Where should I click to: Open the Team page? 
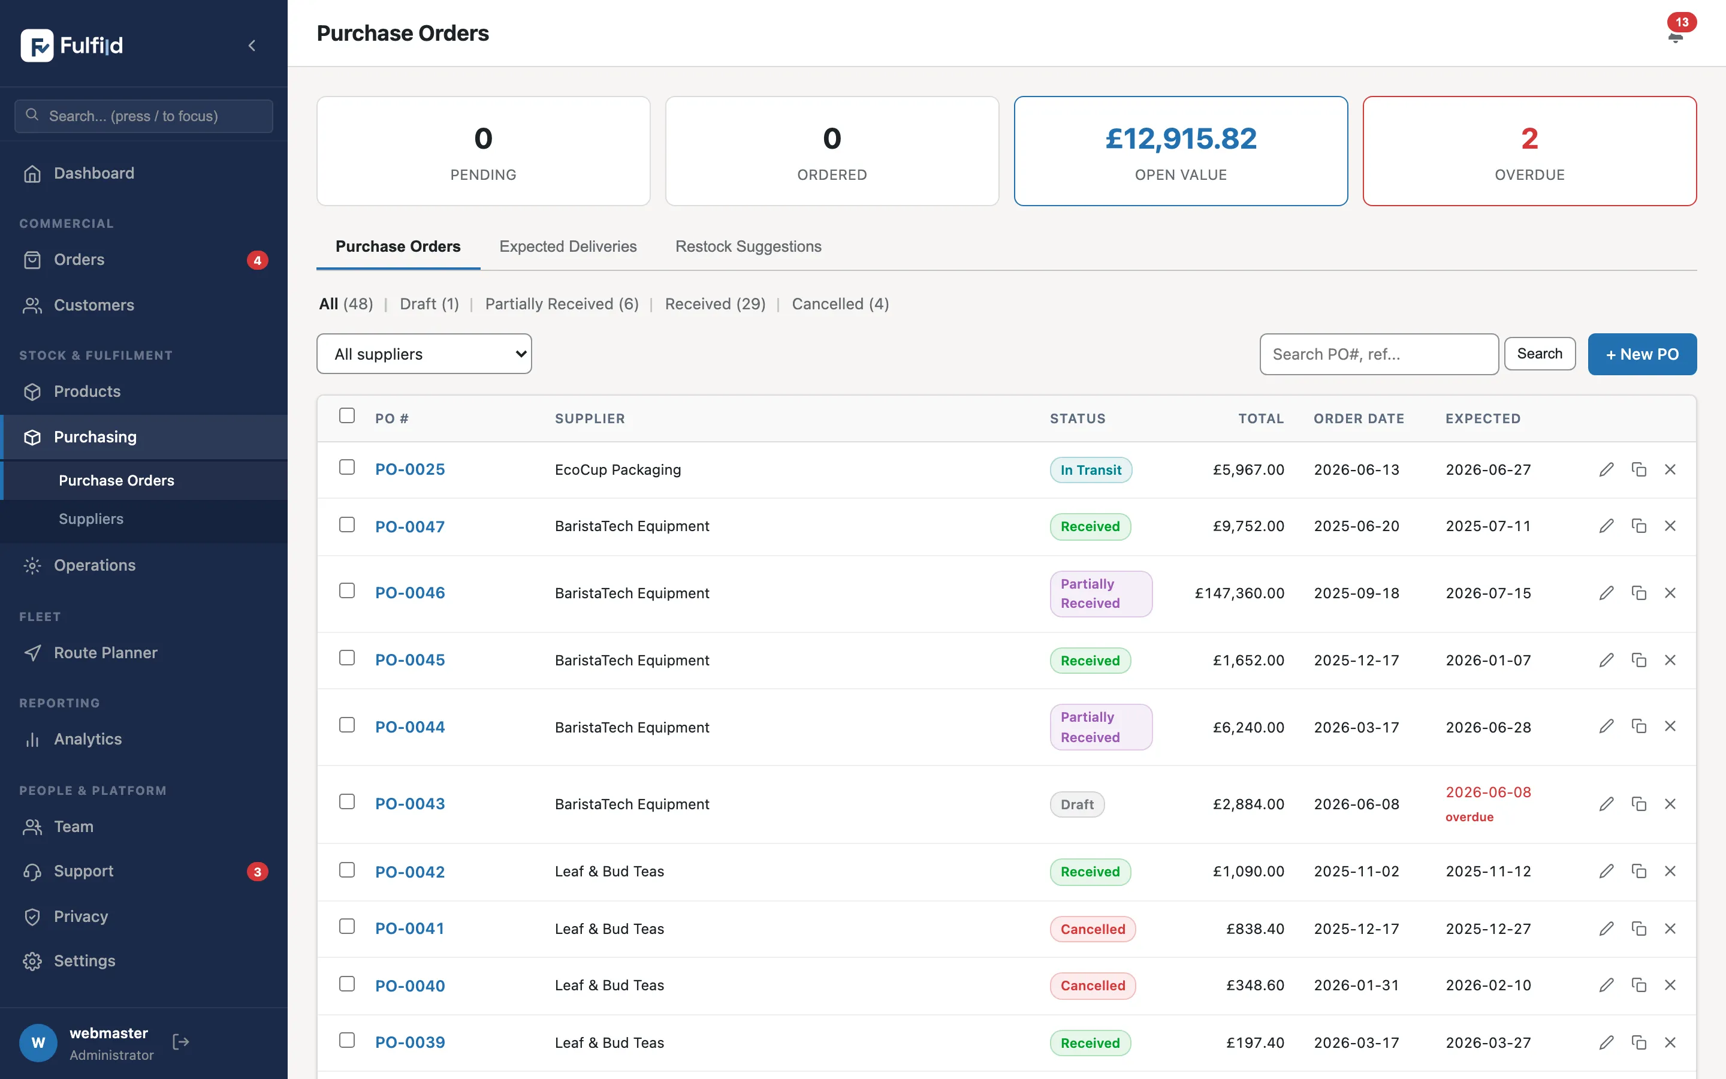tap(143, 827)
